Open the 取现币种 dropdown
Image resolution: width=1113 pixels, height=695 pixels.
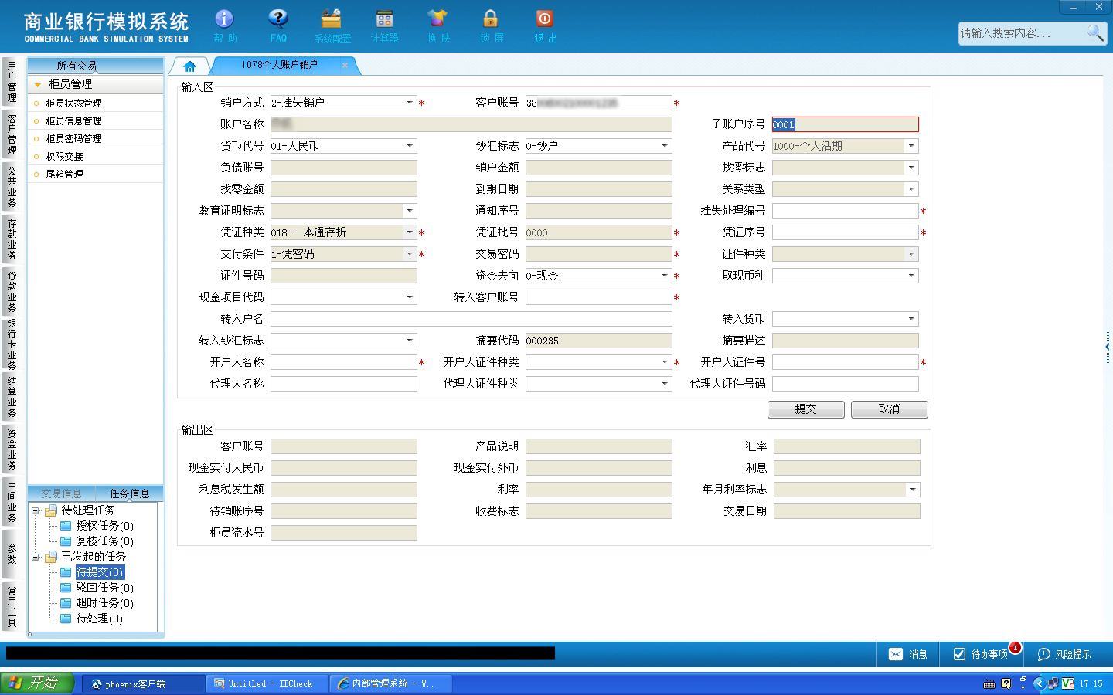(911, 276)
